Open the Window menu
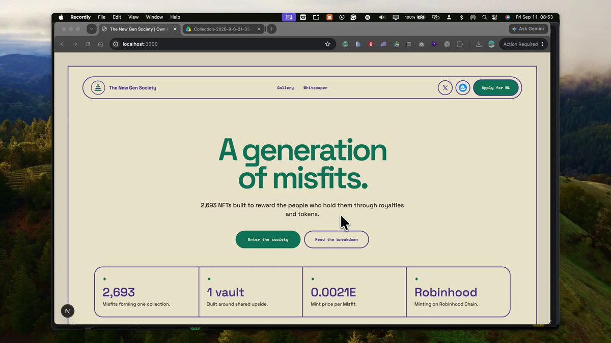 [155, 17]
